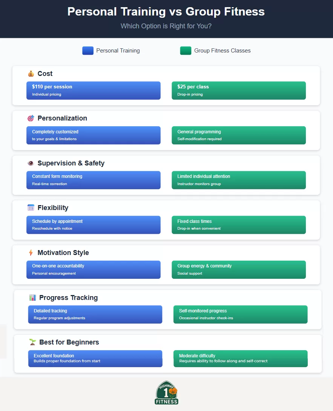Click the blue Personal Training legend swatch
333x411 pixels.
pyautogui.click(x=87, y=51)
